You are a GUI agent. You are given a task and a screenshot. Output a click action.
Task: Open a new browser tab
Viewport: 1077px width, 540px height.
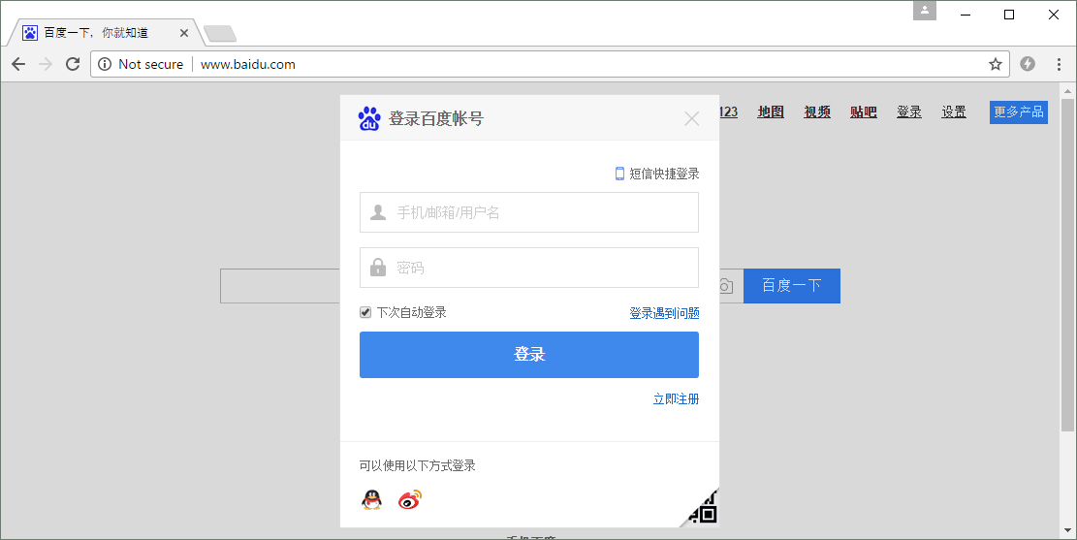pos(220,33)
